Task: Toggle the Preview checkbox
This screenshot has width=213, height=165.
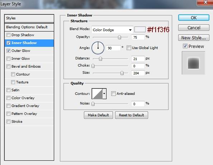Action: pos(185,46)
